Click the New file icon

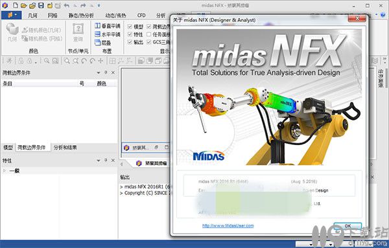coord(16,5)
